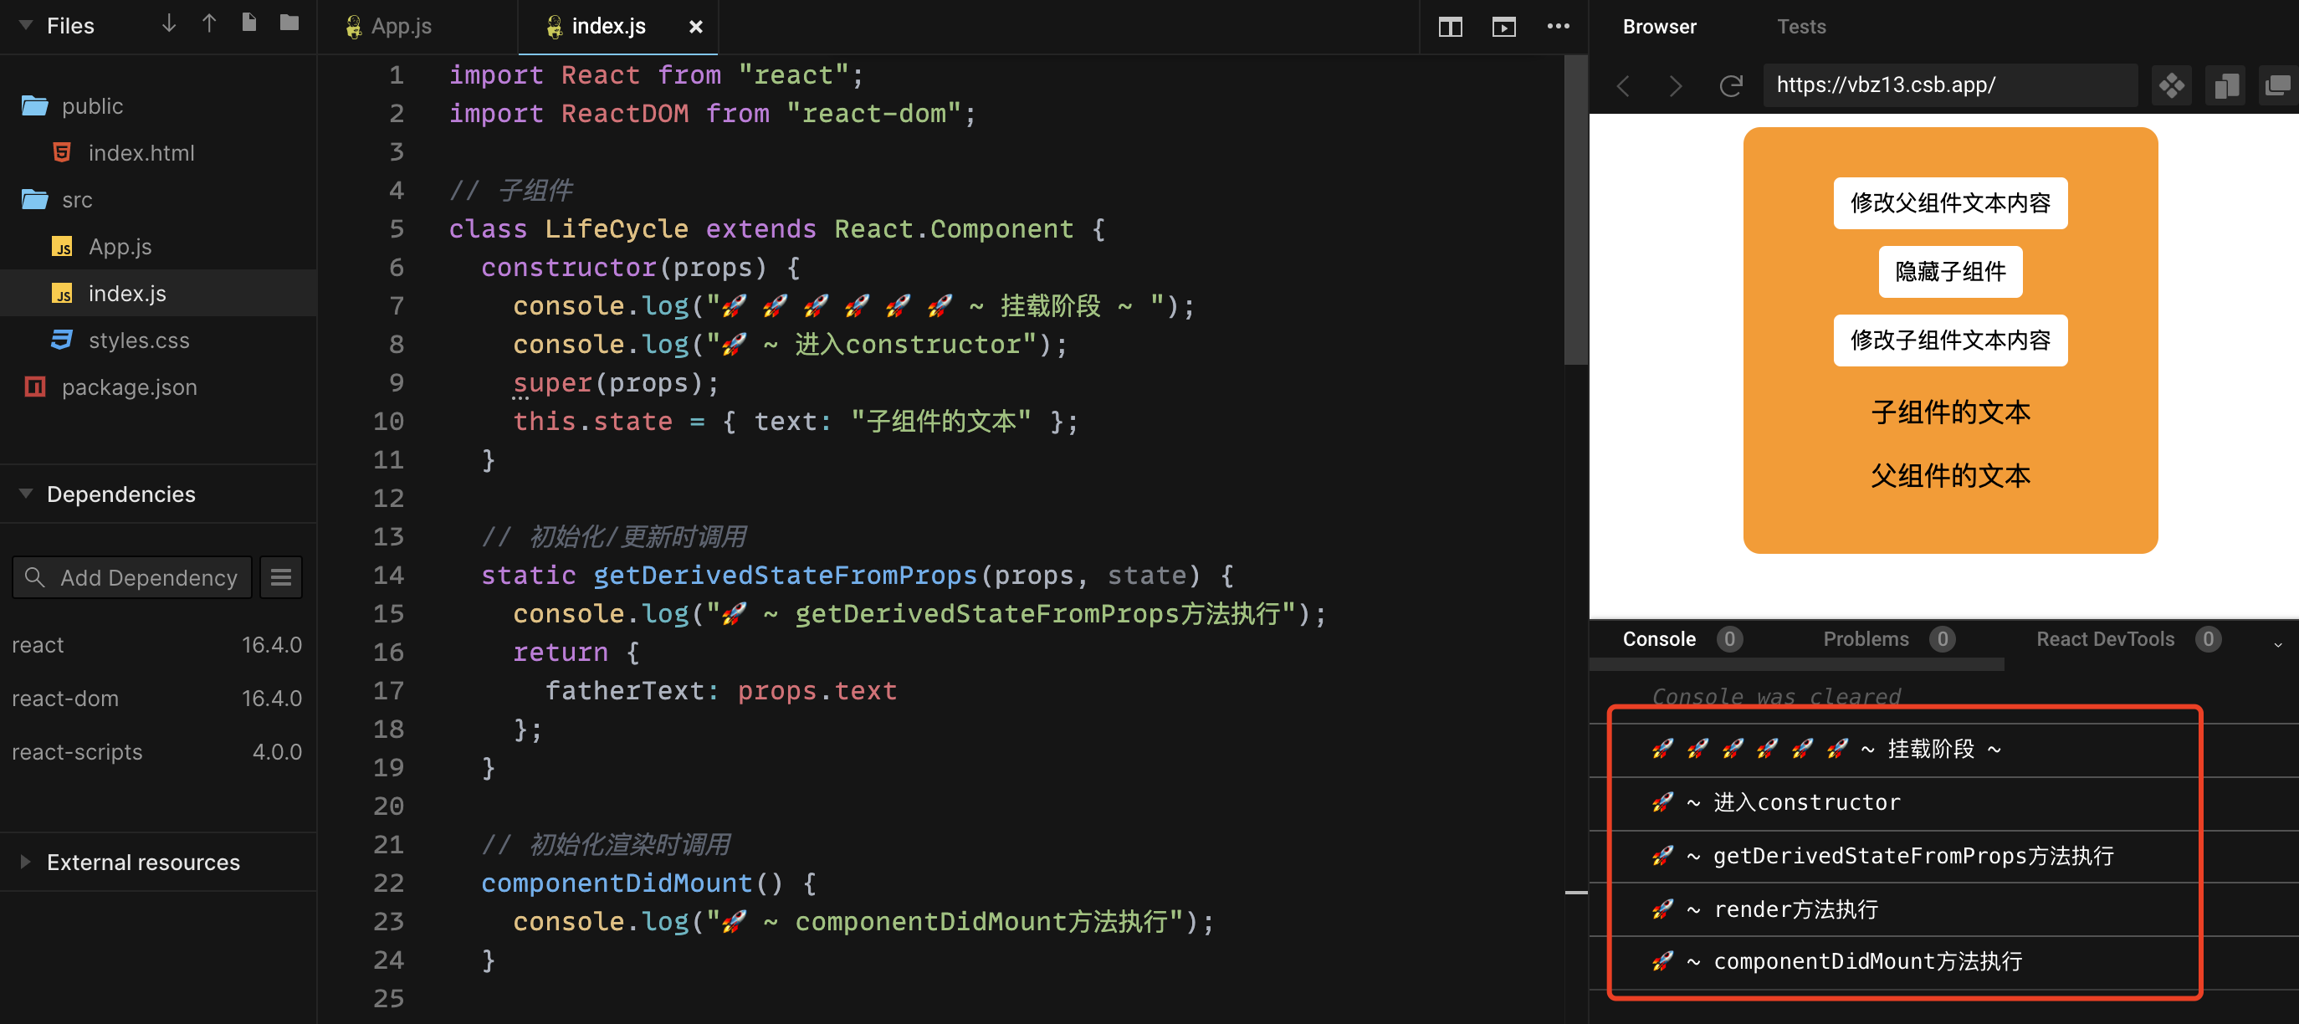Screen dimensions: 2299x1024
Task: Open the Console tab
Action: [x=1658, y=639]
